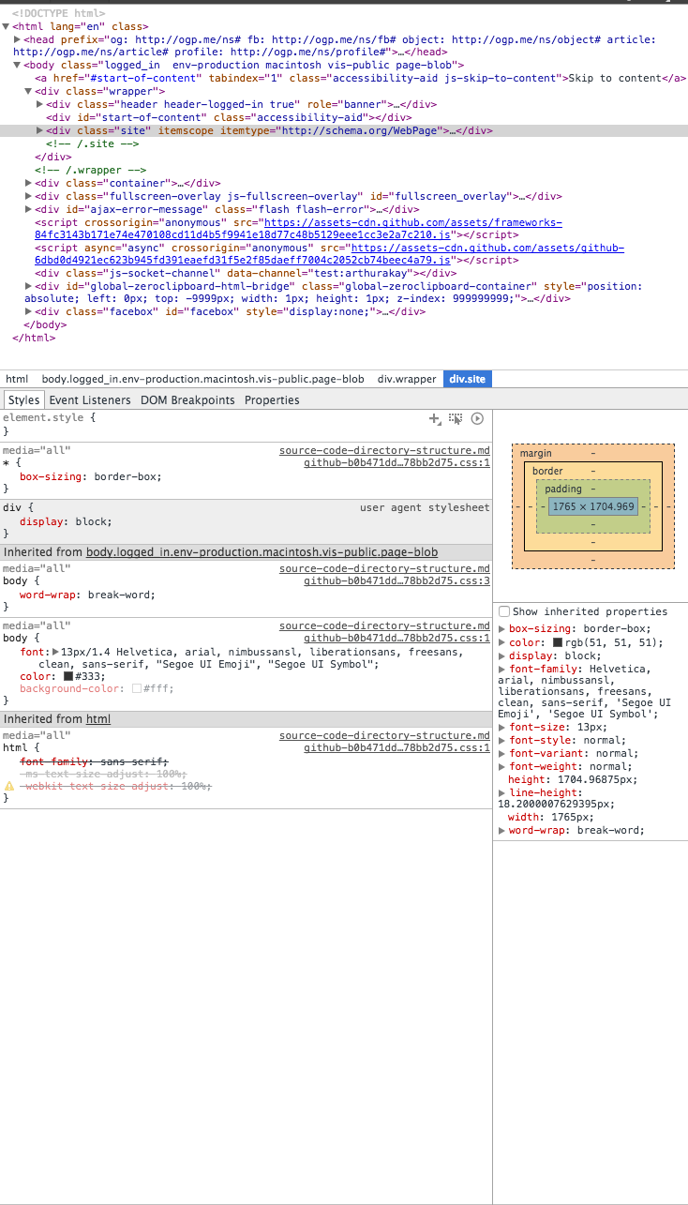Select the /.wrapper comment node
Screen dimensions: 688x1205
tap(91, 170)
